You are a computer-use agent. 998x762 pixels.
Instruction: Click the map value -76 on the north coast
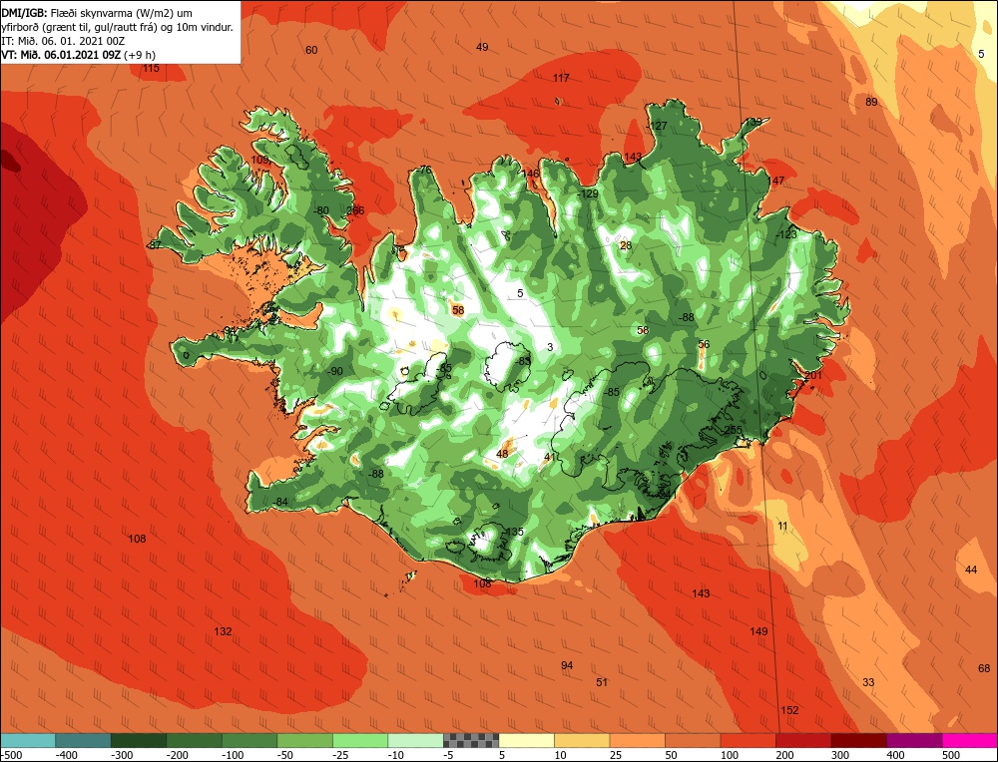point(424,170)
